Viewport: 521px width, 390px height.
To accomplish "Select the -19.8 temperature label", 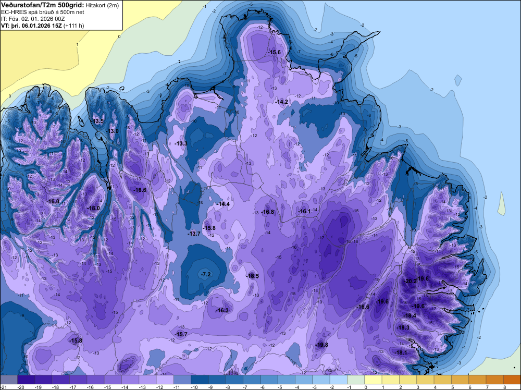I will (x=322, y=345).
